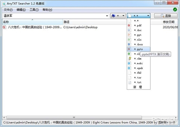Open the 工具(T) menu
180x127 pixels.
34,10
